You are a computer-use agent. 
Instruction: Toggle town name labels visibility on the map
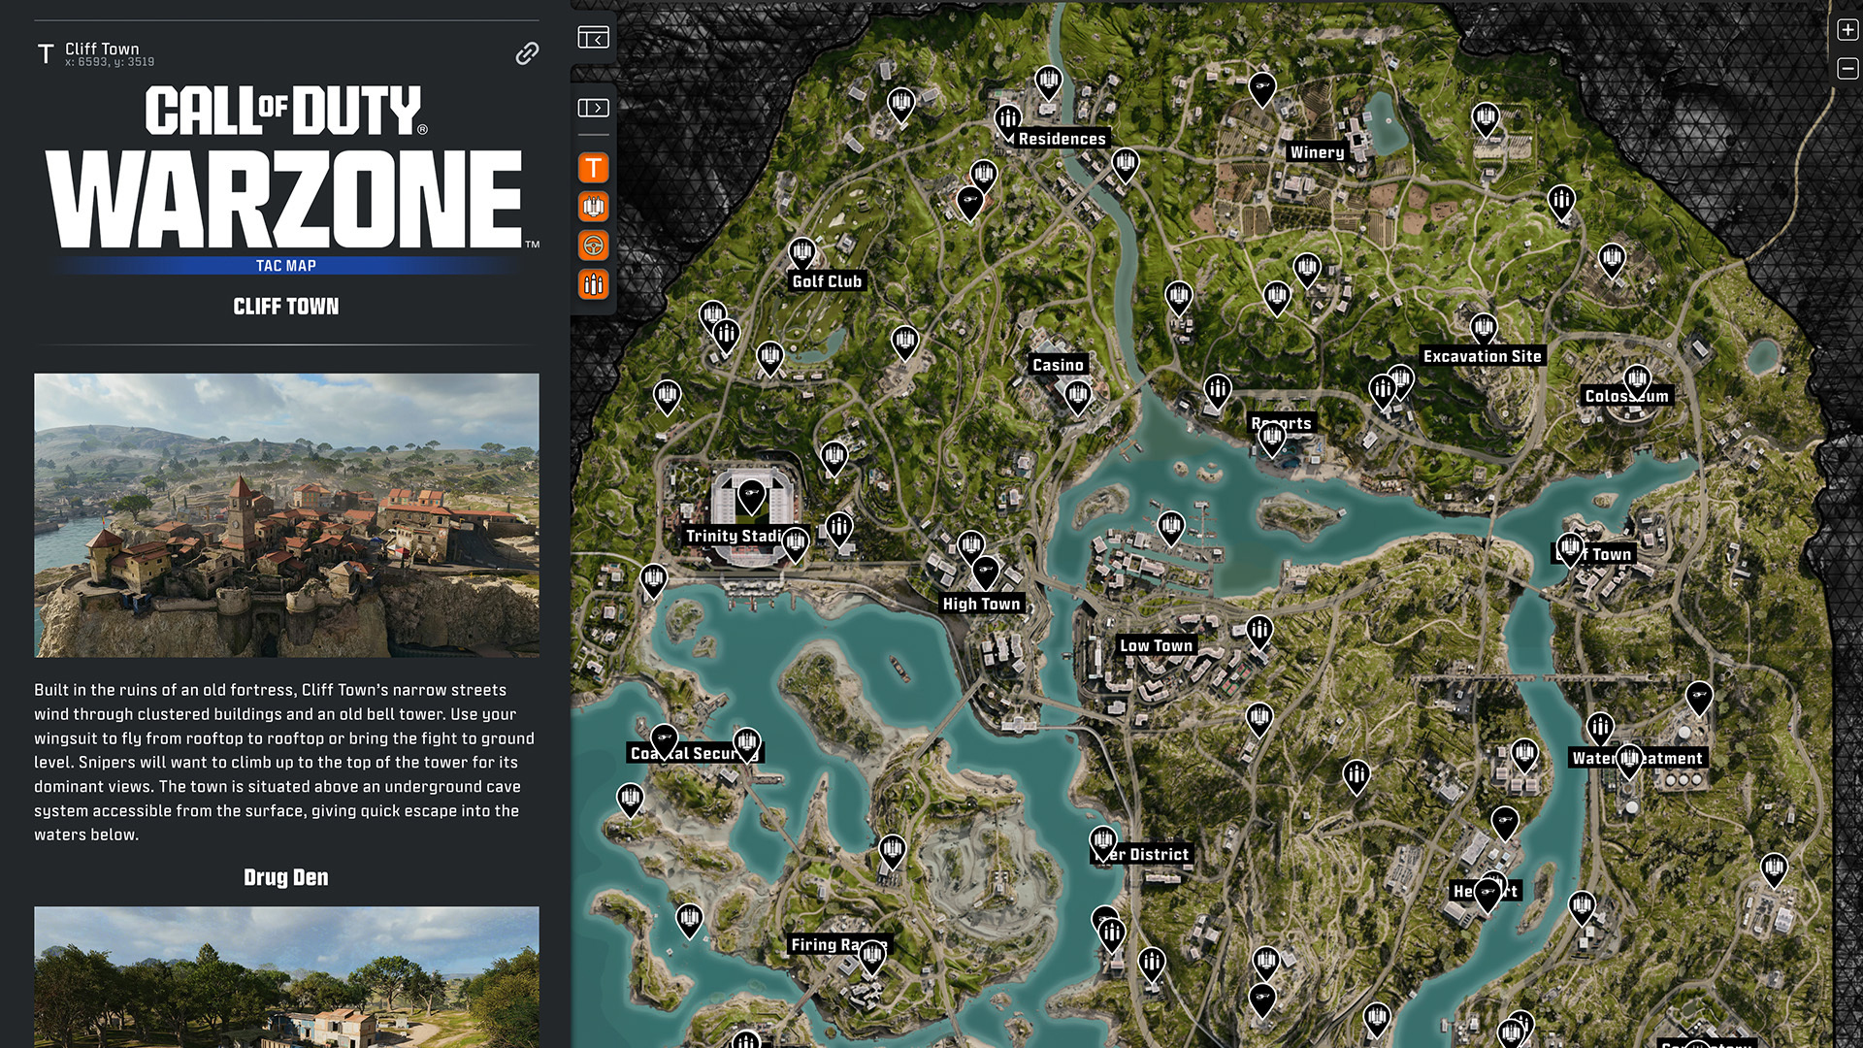[x=593, y=167]
